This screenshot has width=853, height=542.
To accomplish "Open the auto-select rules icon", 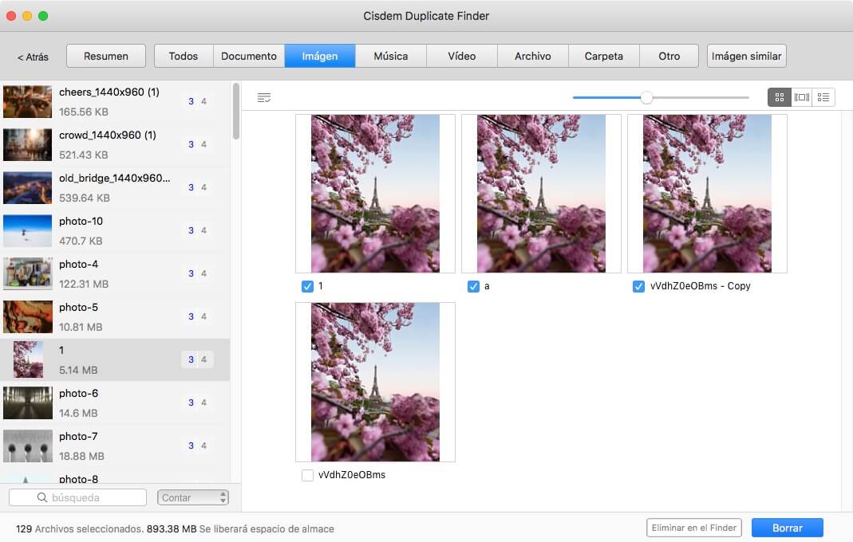I will (264, 97).
